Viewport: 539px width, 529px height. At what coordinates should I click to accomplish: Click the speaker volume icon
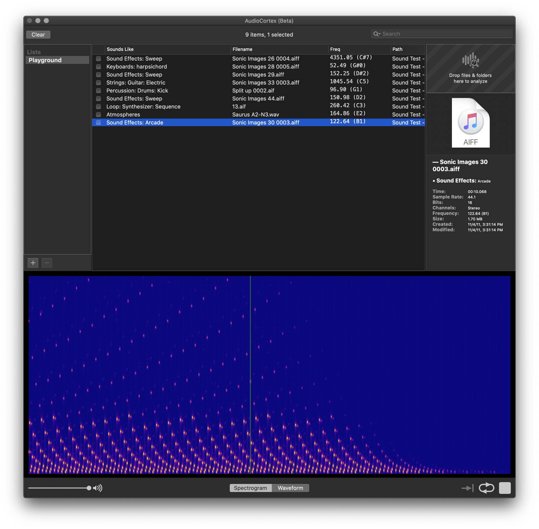(98, 488)
